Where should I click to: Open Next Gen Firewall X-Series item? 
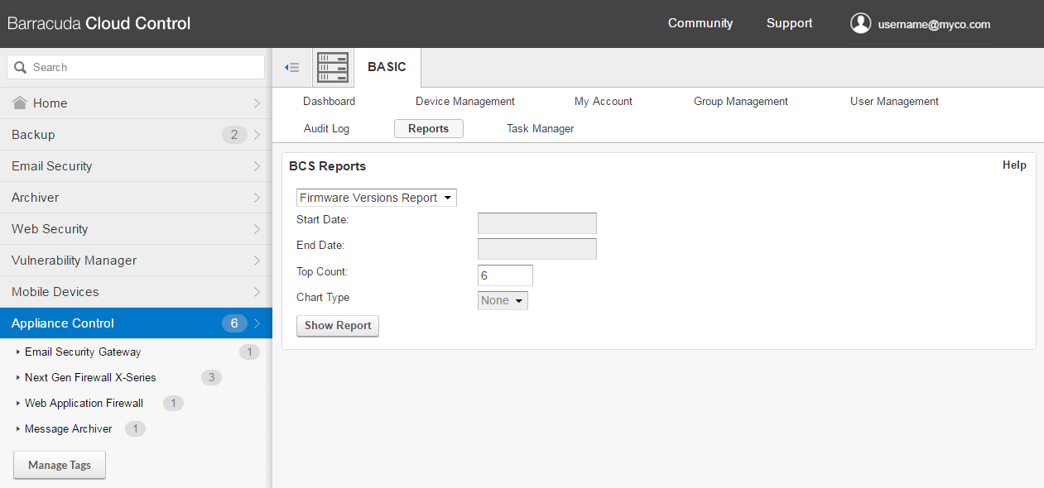click(x=90, y=378)
